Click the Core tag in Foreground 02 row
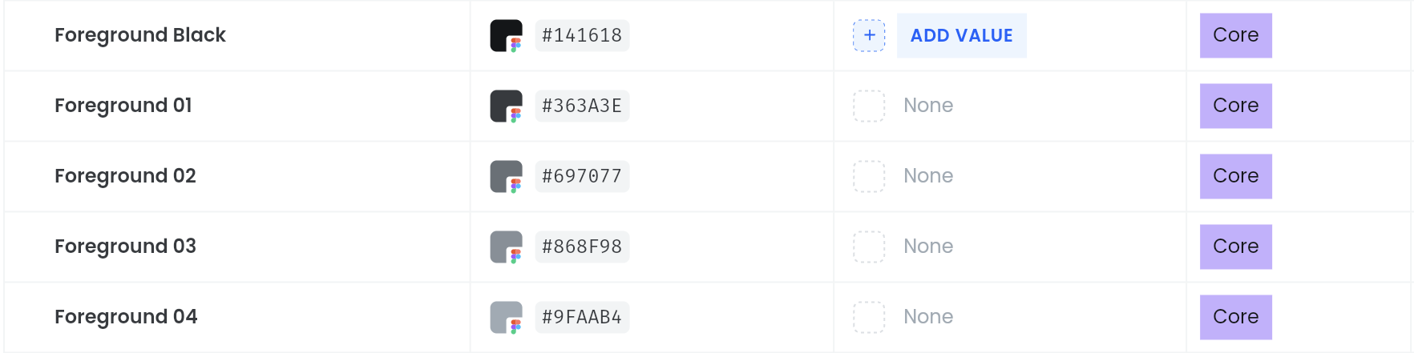Image resolution: width=1414 pixels, height=353 pixels. pos(1236,176)
